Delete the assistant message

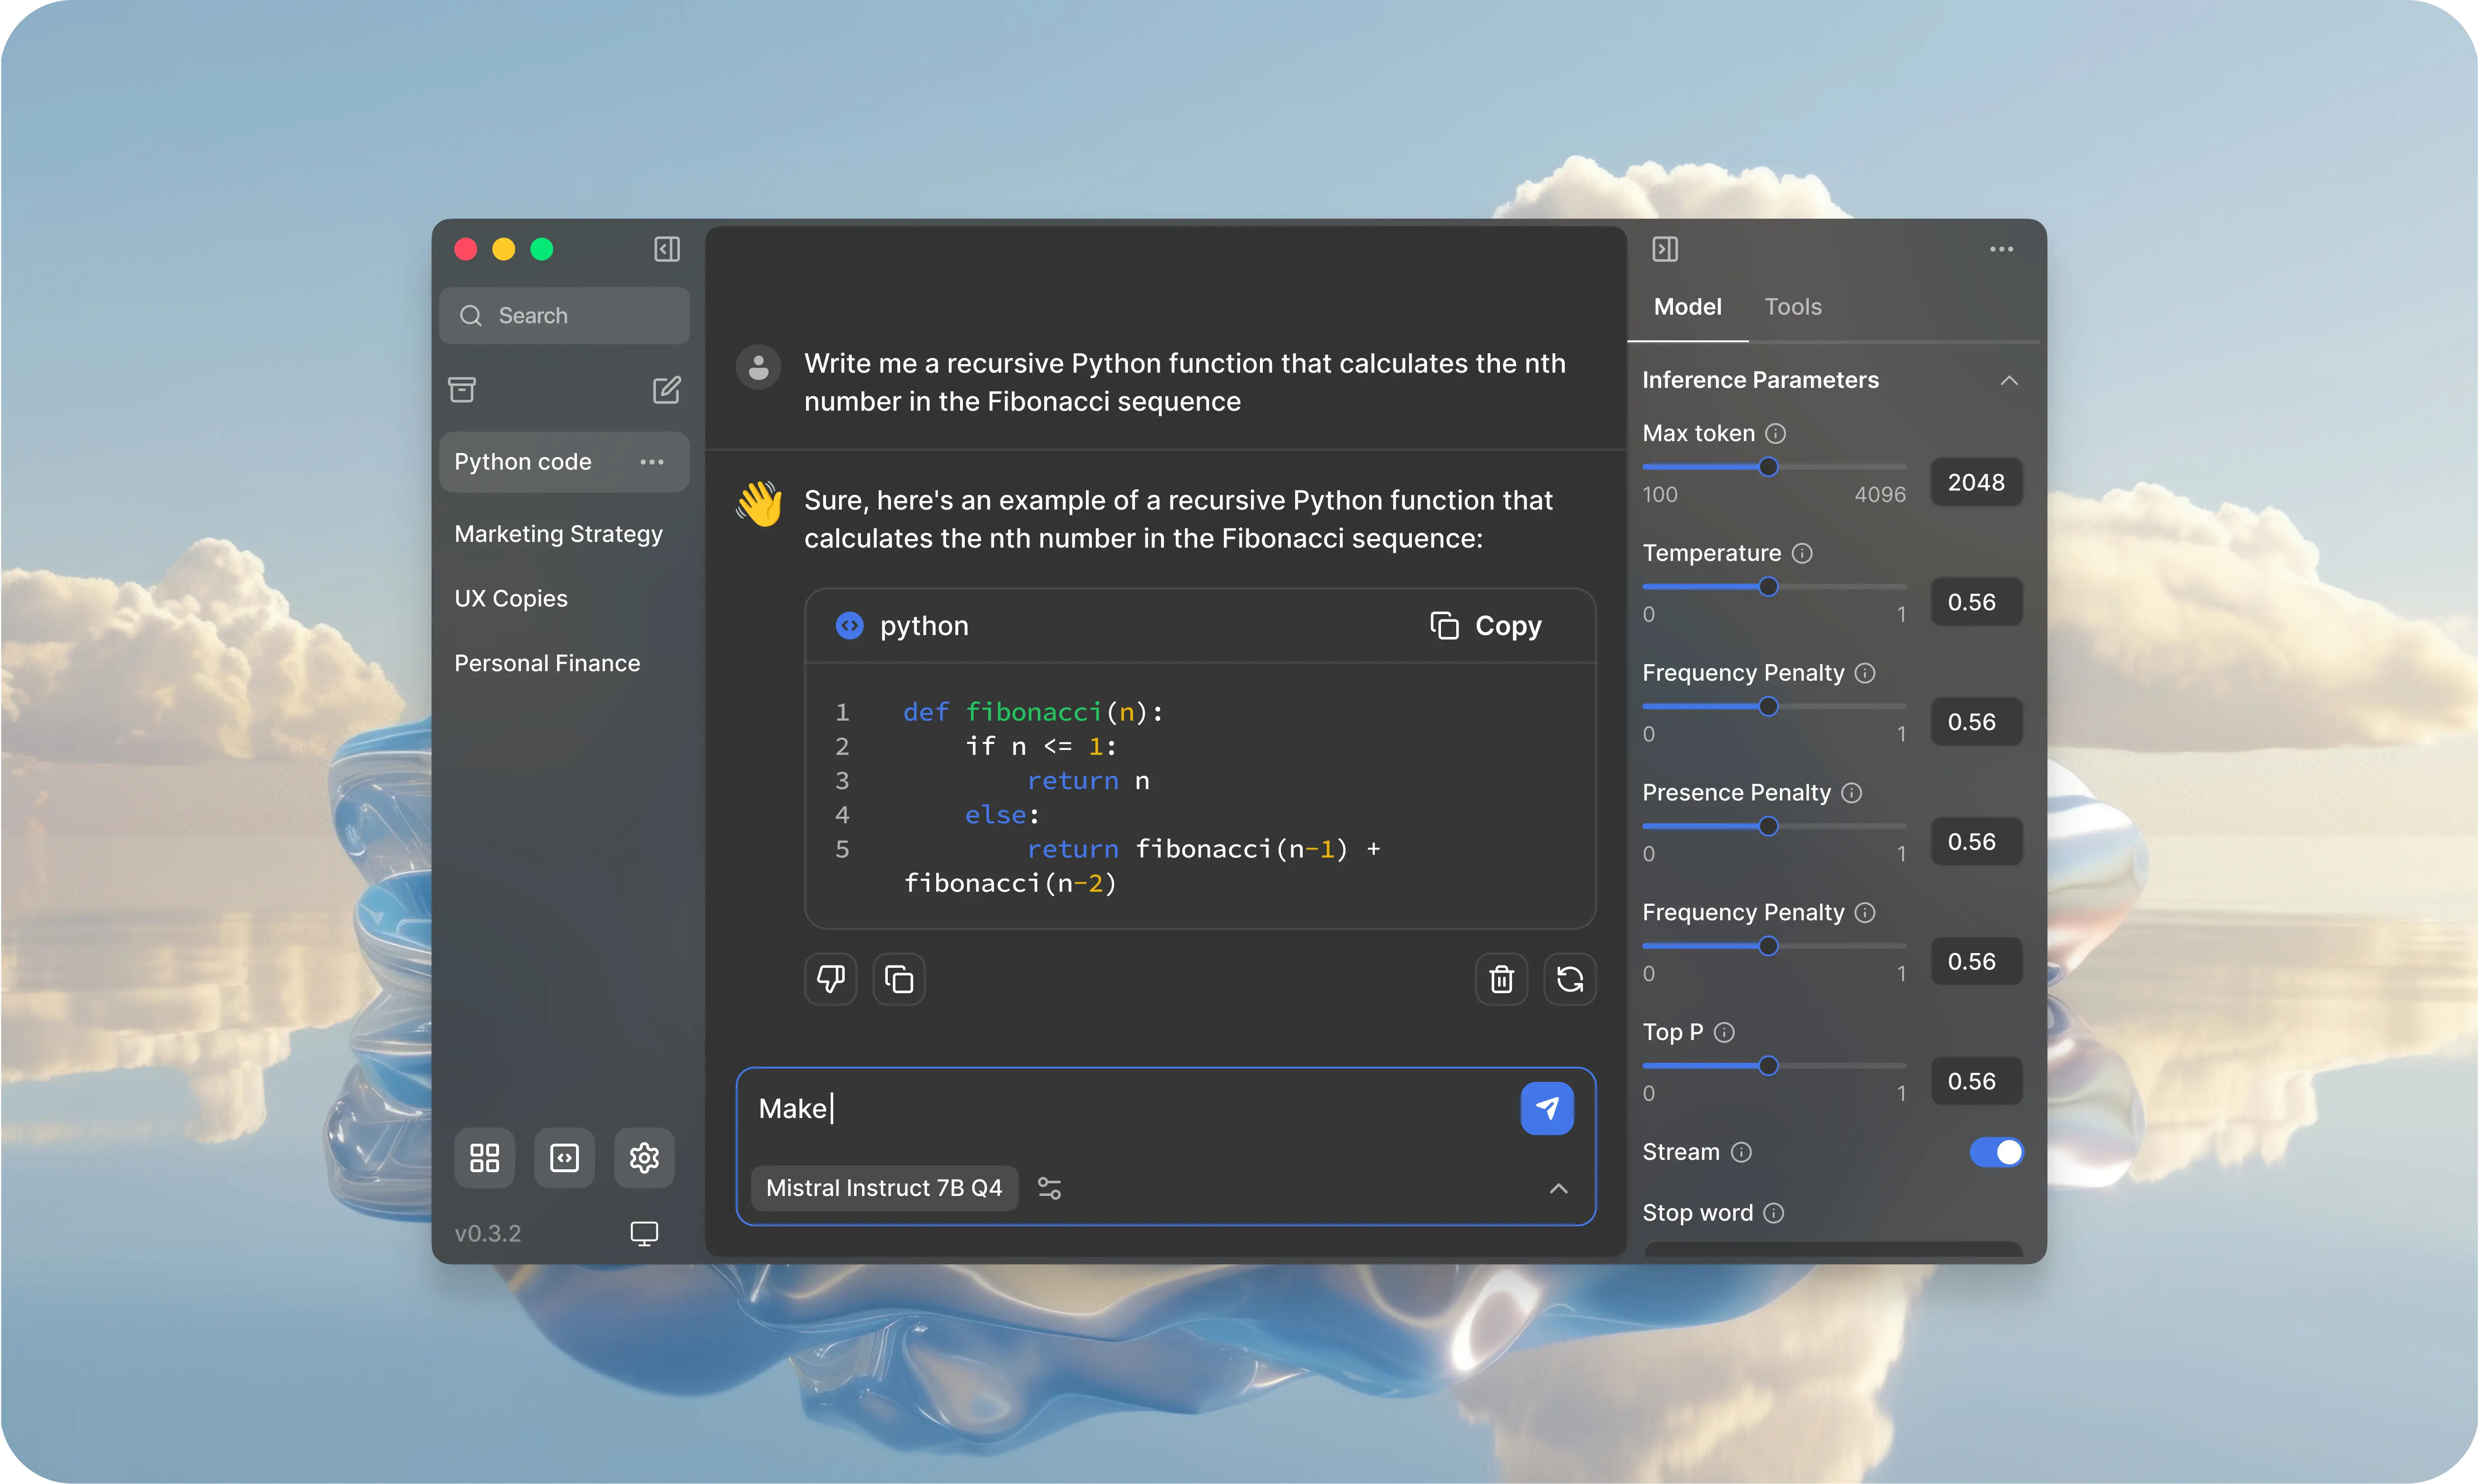[1500, 979]
